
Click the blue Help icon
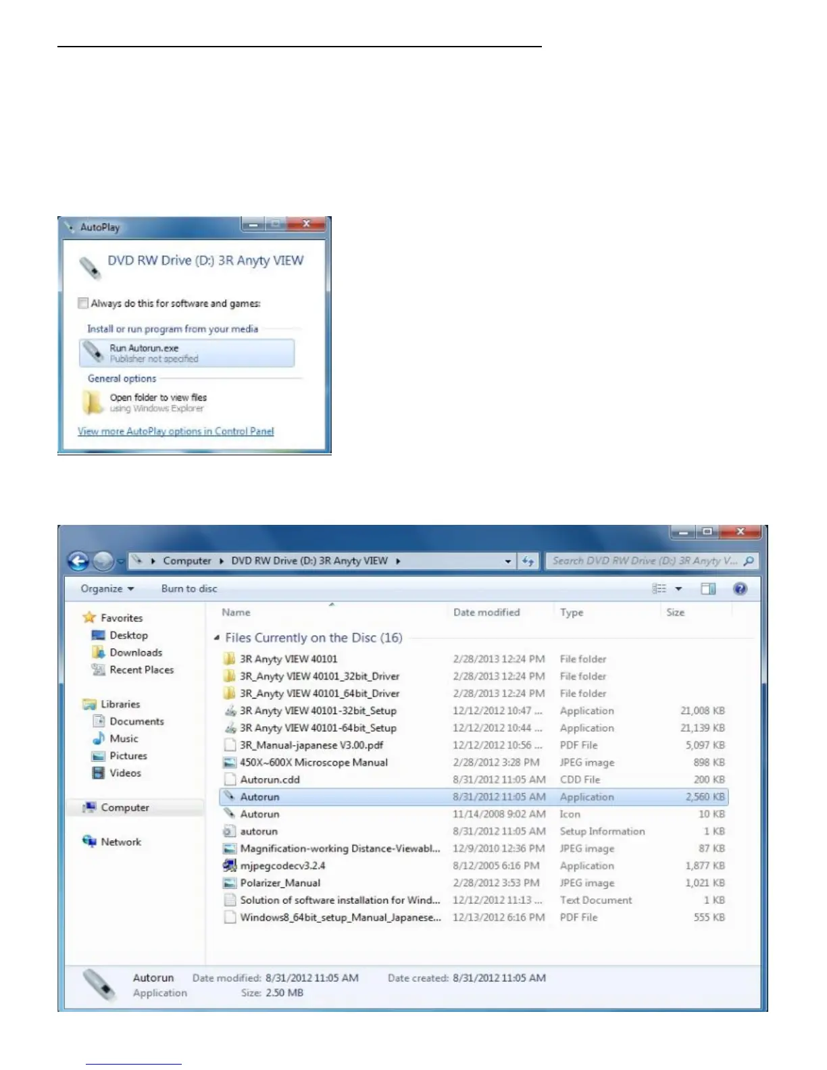tap(741, 589)
